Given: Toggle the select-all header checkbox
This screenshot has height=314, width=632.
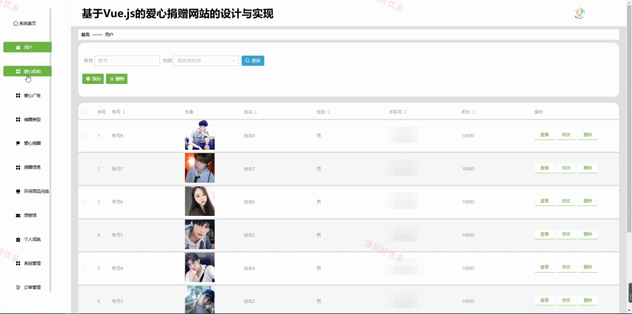Looking at the screenshot, I should 85,112.
